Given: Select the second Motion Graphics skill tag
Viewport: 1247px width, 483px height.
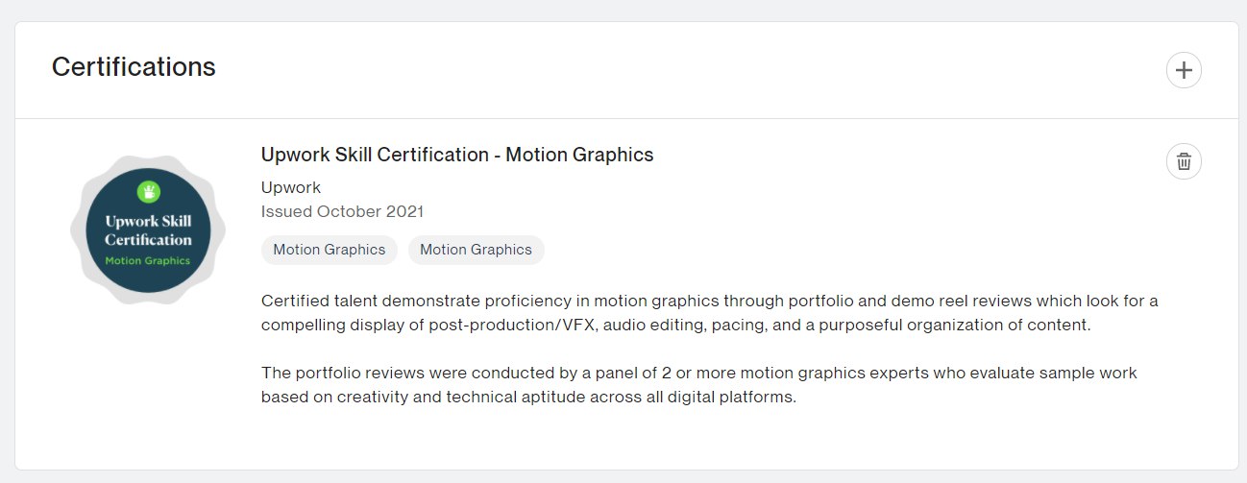Looking at the screenshot, I should click(x=476, y=250).
